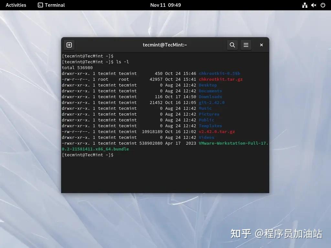Click the Terminal app icon in the top bar
The image size is (331, 248).
click(51, 5)
